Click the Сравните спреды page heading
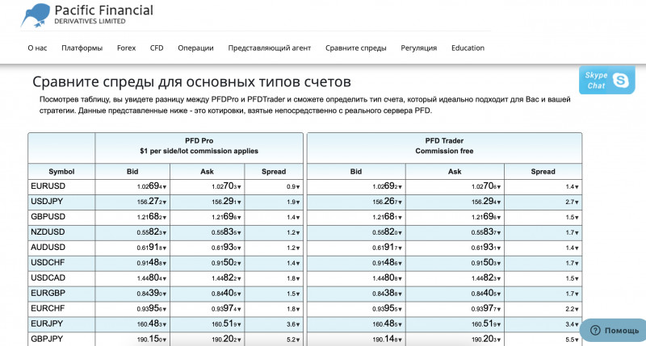 point(191,82)
